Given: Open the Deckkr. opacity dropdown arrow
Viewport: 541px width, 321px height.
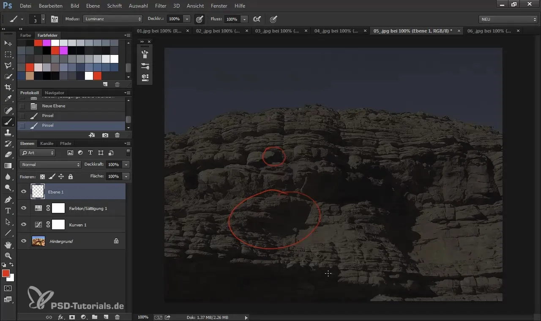Looking at the screenshot, I should (x=187, y=19).
